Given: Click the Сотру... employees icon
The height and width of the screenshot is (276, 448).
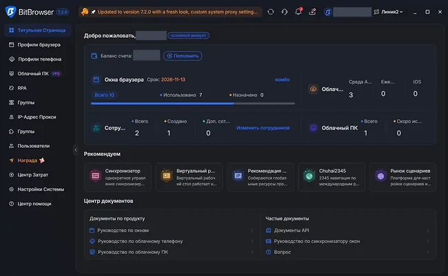Looking at the screenshot, I should click(x=96, y=128).
